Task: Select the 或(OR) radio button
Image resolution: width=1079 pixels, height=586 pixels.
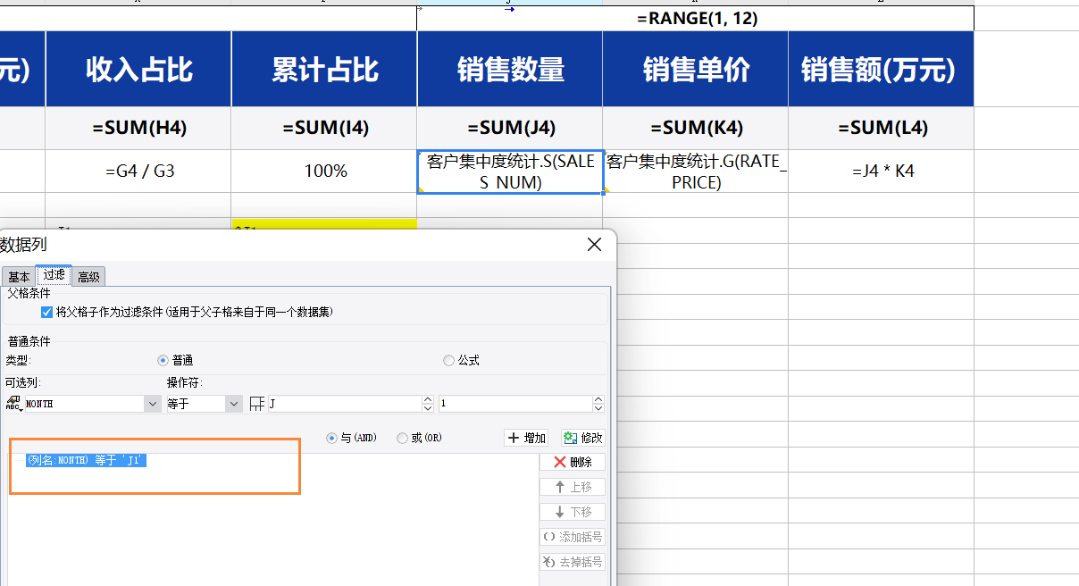Action: click(403, 438)
